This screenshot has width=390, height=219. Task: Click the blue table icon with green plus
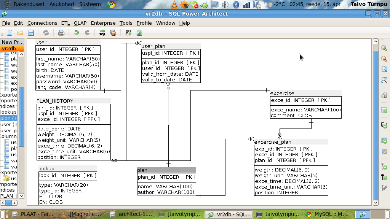point(384,141)
